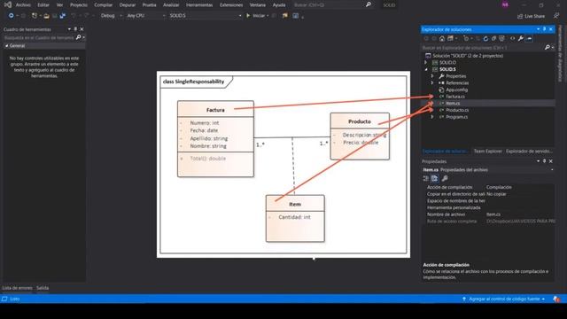Open Lista de errores tab
The height and width of the screenshot is (319, 567).
[x=18, y=288]
